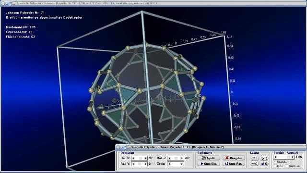This screenshot has height=173, width=307.
Task: Click the Zoom scrollbar track
Action: tap(176, 164)
